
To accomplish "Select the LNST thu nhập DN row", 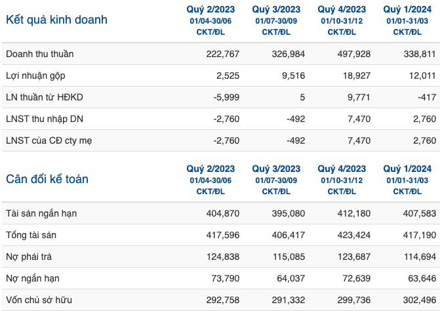I will click(221, 119).
